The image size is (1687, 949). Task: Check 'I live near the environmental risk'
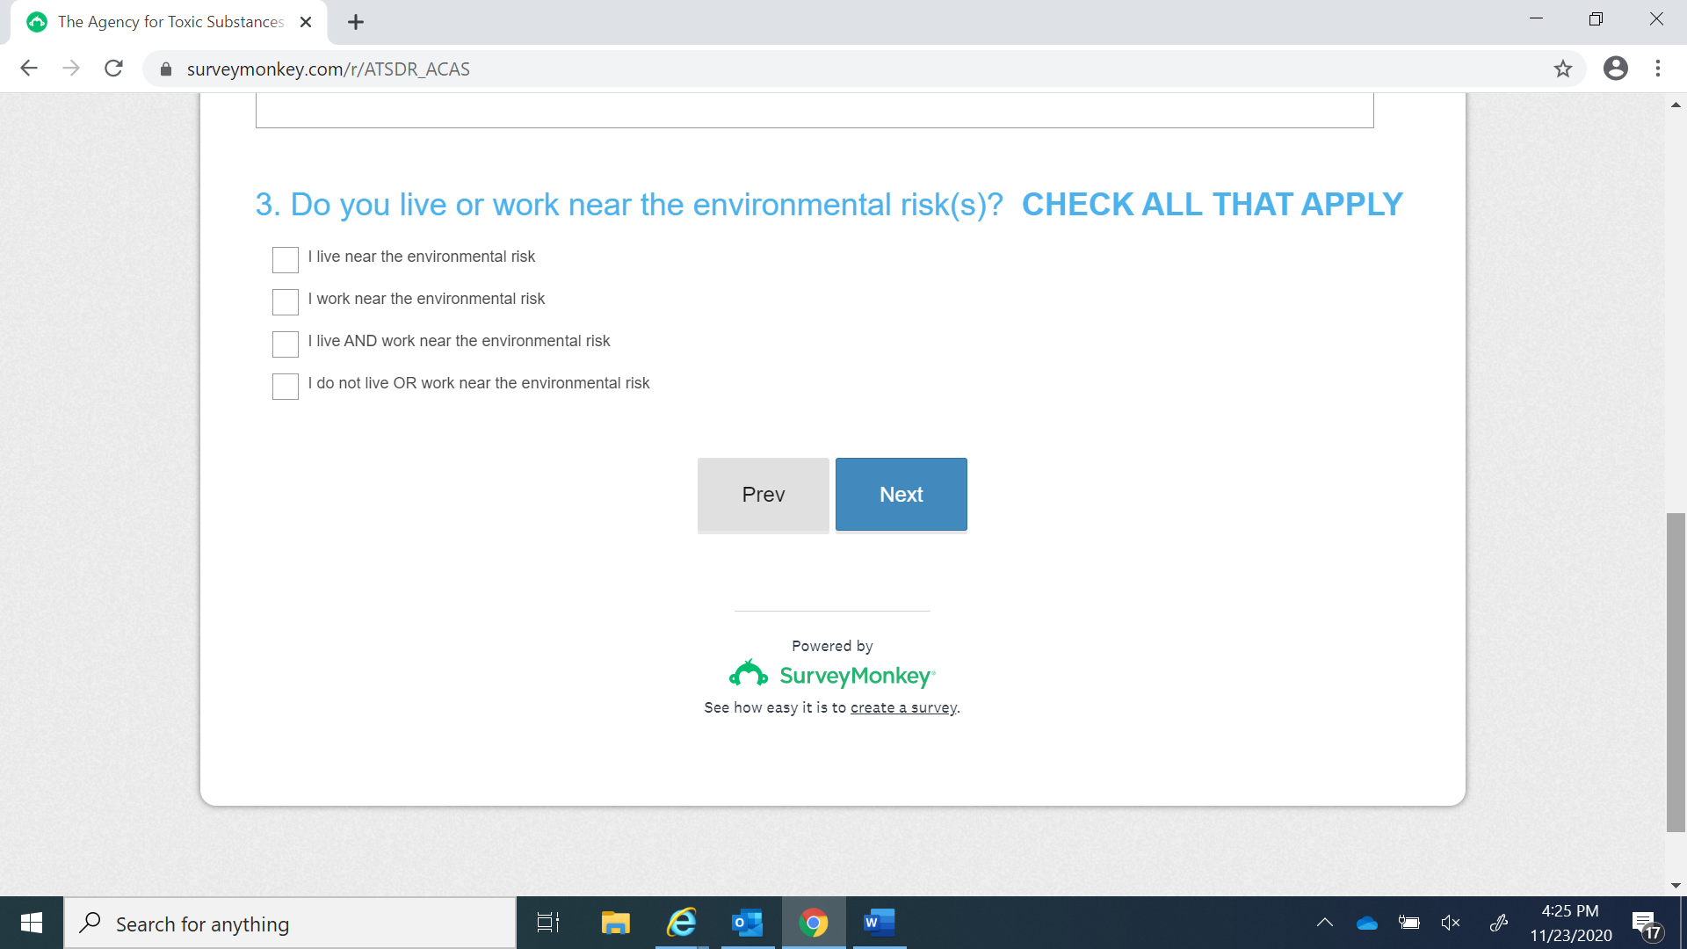(286, 259)
